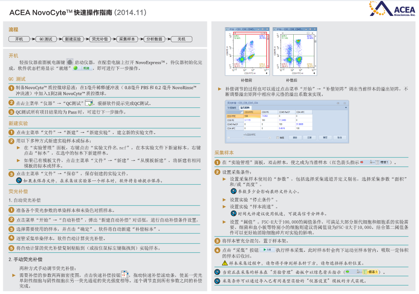Image resolution: width=419 pixels, height=294 pixels.
Task: Switch to the first tab in the matrix dialog
Action: pyautogui.click(x=232, y=108)
